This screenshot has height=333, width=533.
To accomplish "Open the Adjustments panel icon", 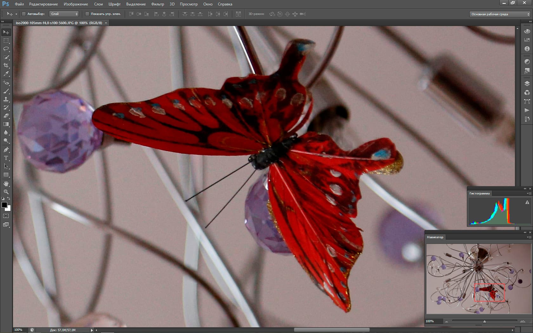I will (x=527, y=62).
